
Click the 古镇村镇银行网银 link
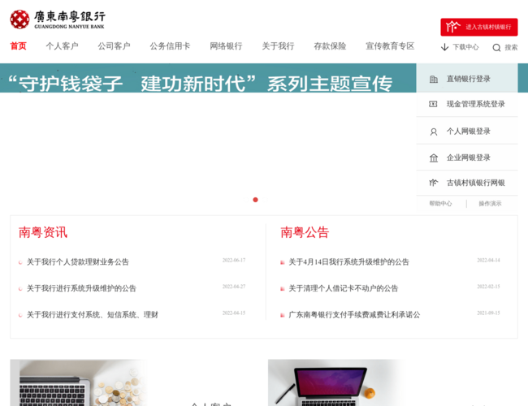(476, 183)
